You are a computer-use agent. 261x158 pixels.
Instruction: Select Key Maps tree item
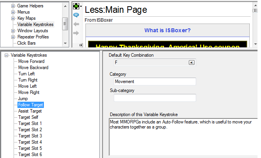pyautogui.click(x=26, y=18)
